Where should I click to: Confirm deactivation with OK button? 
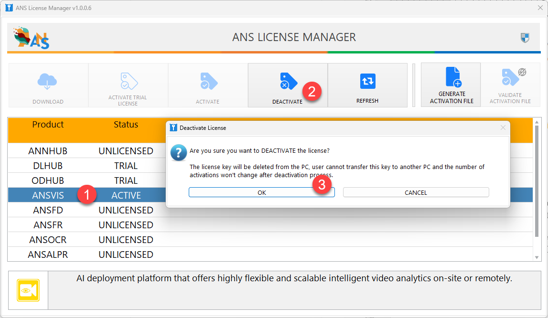[x=261, y=192]
